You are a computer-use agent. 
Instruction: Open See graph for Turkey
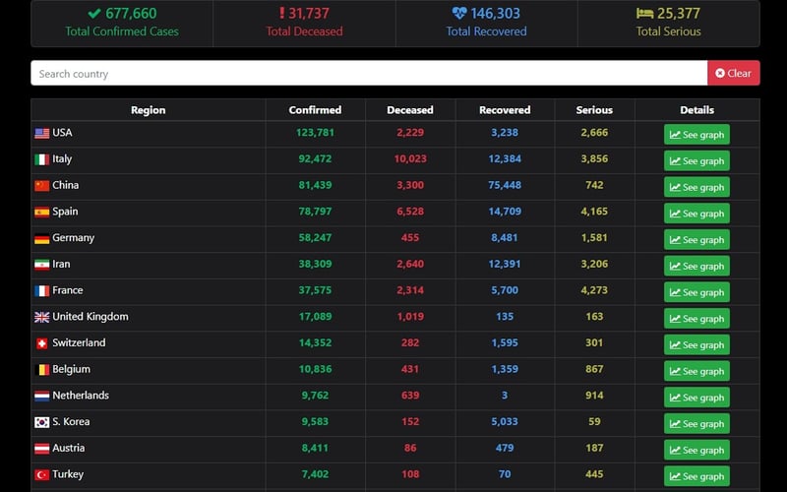tap(696, 476)
